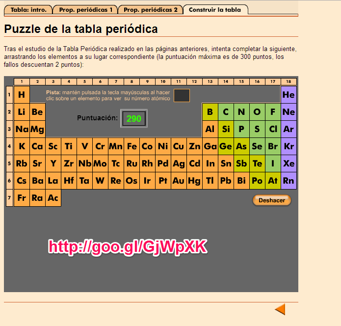
Task: Click the score display showing 290
Action: [x=133, y=118]
